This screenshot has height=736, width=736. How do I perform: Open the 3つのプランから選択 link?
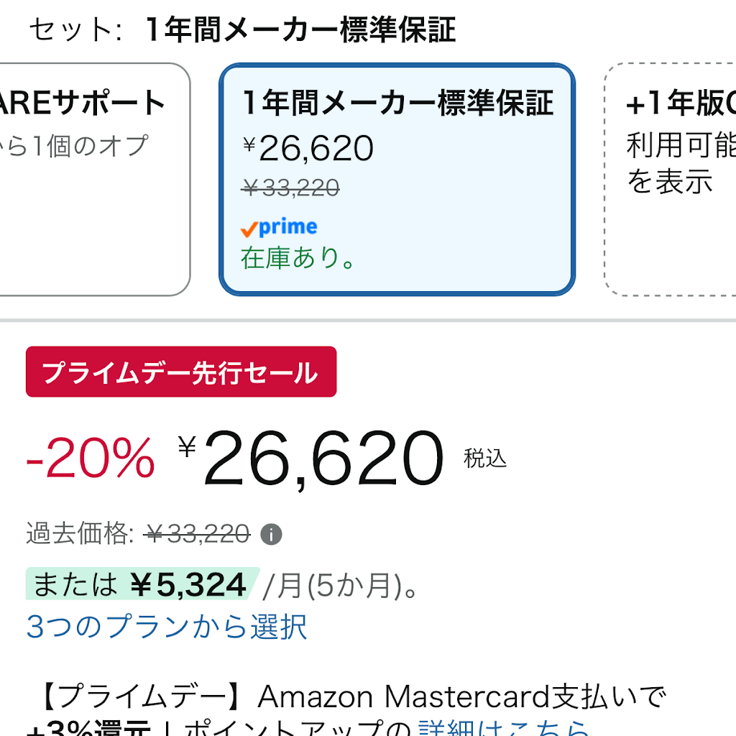pos(167,627)
